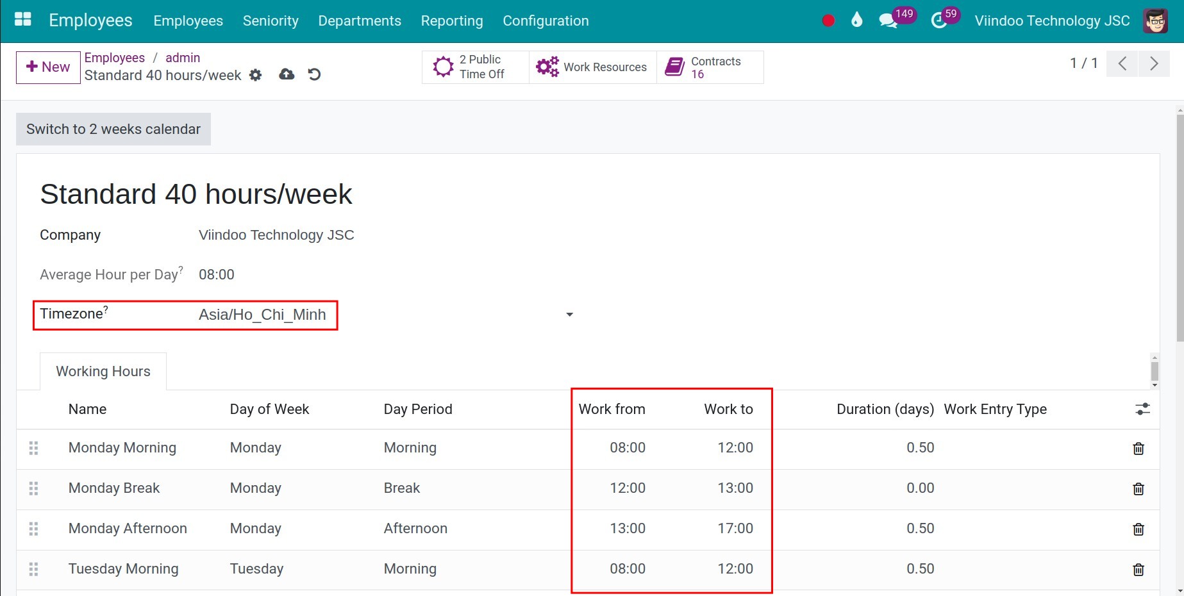Viewport: 1184px width, 596px height.
Task: Discard changes with the undo arrow icon
Action: (314, 74)
